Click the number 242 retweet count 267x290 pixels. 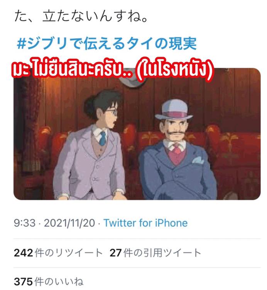point(23,253)
